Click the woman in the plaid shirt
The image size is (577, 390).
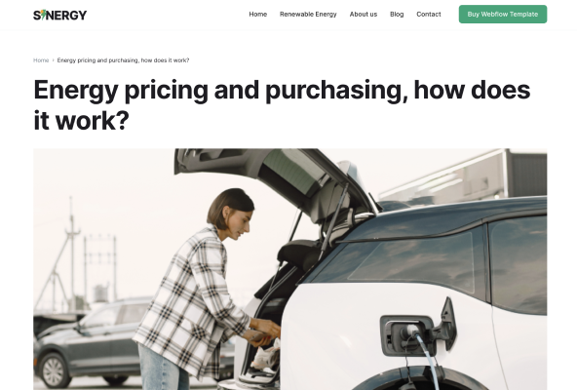pos(206,290)
